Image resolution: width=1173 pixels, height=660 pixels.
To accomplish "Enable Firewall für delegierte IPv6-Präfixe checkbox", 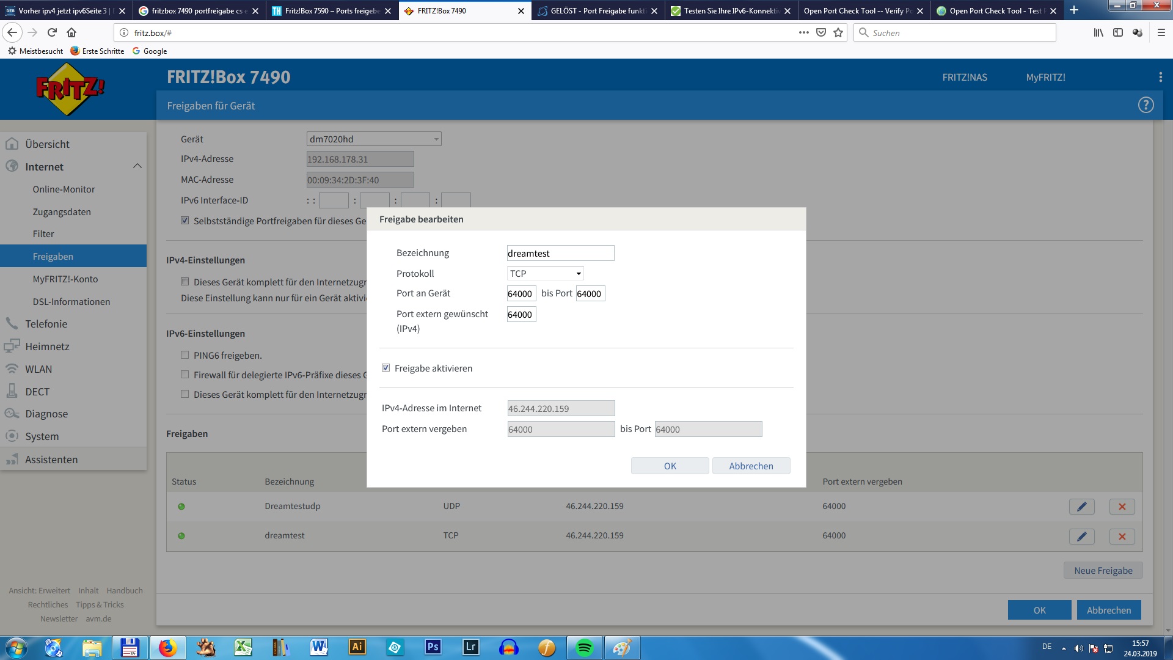I will coord(185,375).
